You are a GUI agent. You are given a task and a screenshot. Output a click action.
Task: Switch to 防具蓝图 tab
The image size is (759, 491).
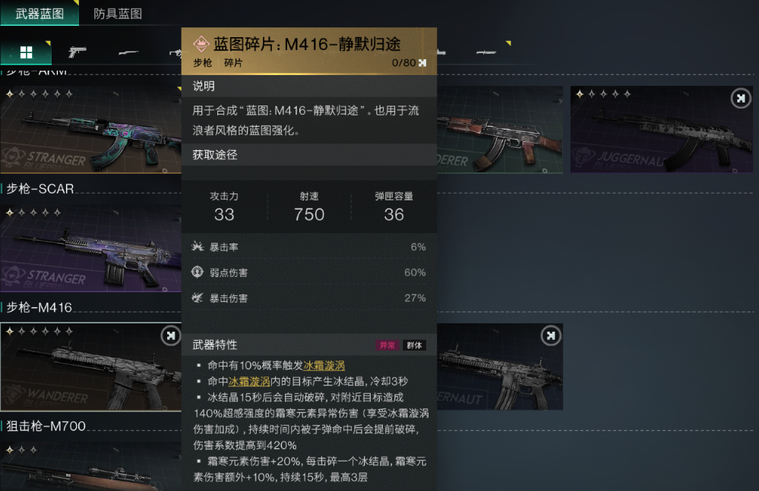click(x=118, y=14)
